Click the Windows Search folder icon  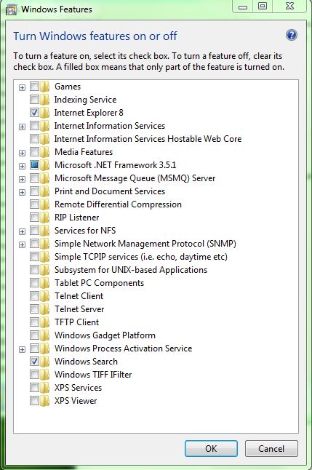pos(44,362)
